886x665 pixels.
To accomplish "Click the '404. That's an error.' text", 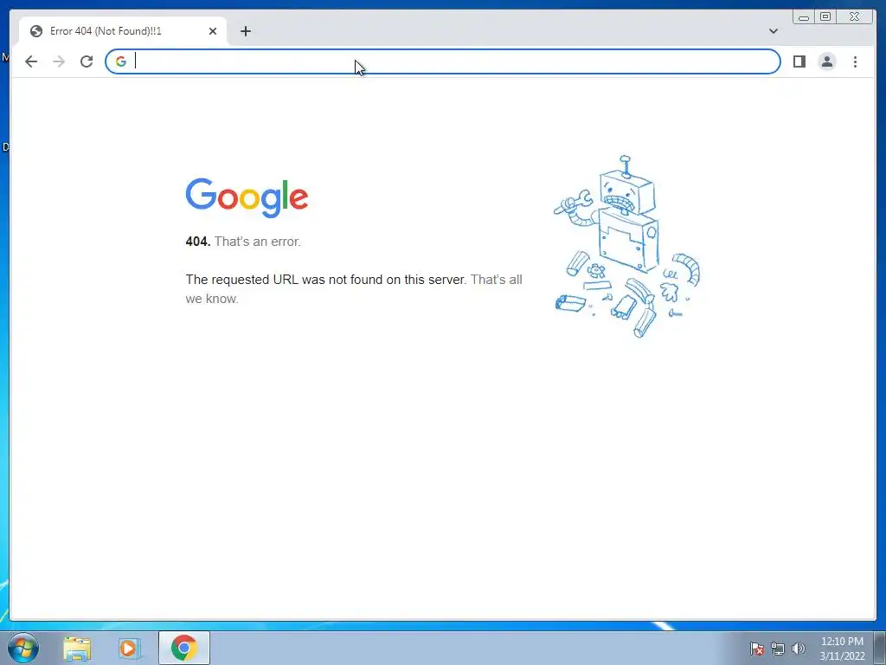I will click(x=243, y=242).
